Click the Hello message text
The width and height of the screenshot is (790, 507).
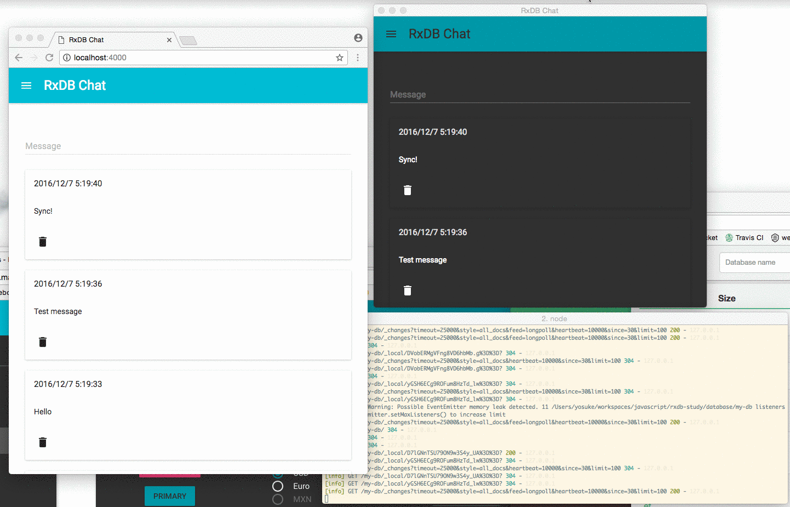(x=43, y=412)
